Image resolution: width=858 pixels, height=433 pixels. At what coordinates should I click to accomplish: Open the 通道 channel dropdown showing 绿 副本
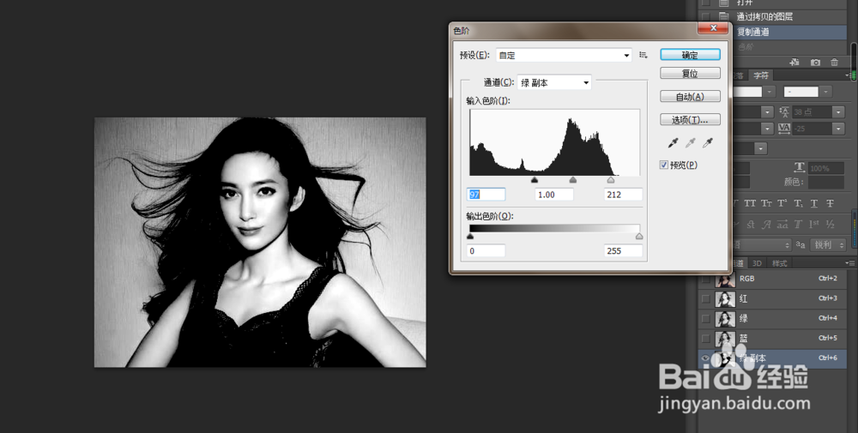pyautogui.click(x=554, y=82)
